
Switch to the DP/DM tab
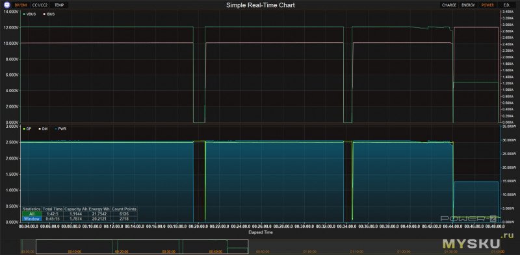pos(21,5)
